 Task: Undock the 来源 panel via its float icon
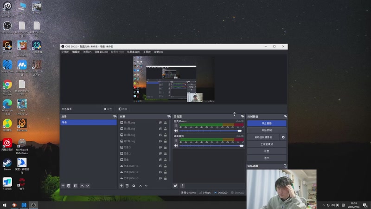click(169, 117)
